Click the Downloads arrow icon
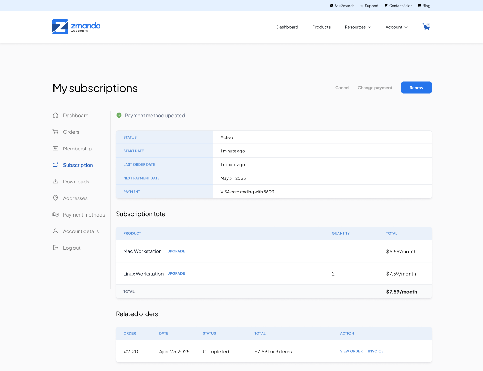The width and height of the screenshot is (483, 371). (x=56, y=181)
